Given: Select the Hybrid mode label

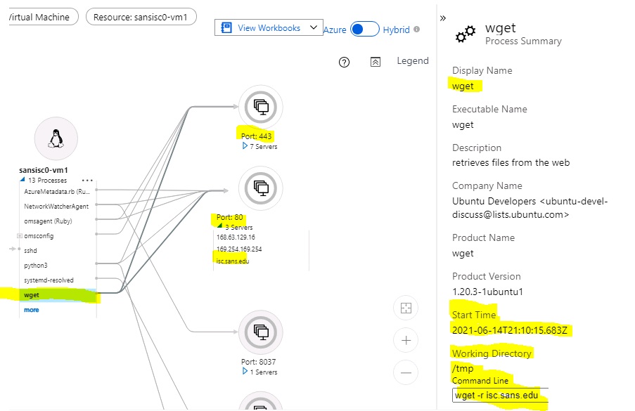Looking at the screenshot, I should click(x=397, y=30).
